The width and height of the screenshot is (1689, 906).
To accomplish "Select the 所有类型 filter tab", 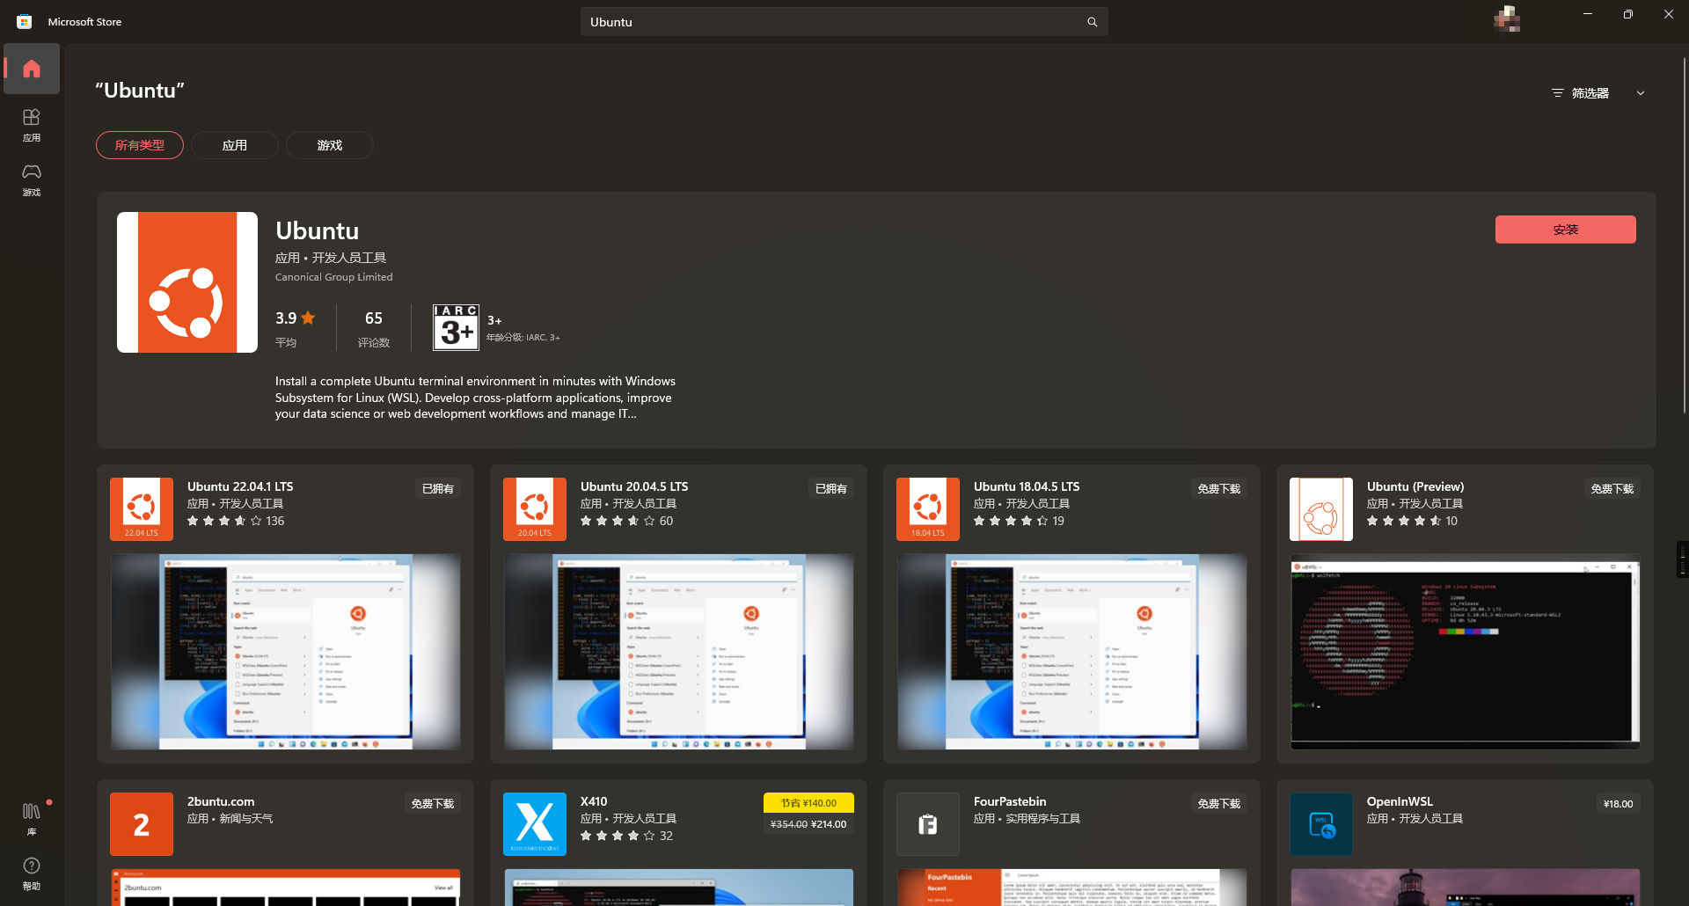I will click(140, 145).
